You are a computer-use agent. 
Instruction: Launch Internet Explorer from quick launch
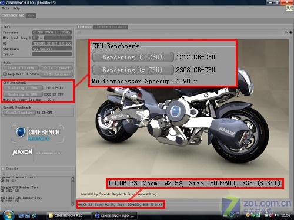34,215
